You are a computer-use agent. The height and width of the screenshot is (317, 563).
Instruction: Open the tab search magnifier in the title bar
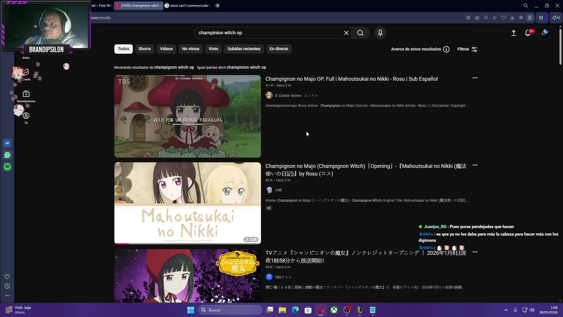point(526,6)
